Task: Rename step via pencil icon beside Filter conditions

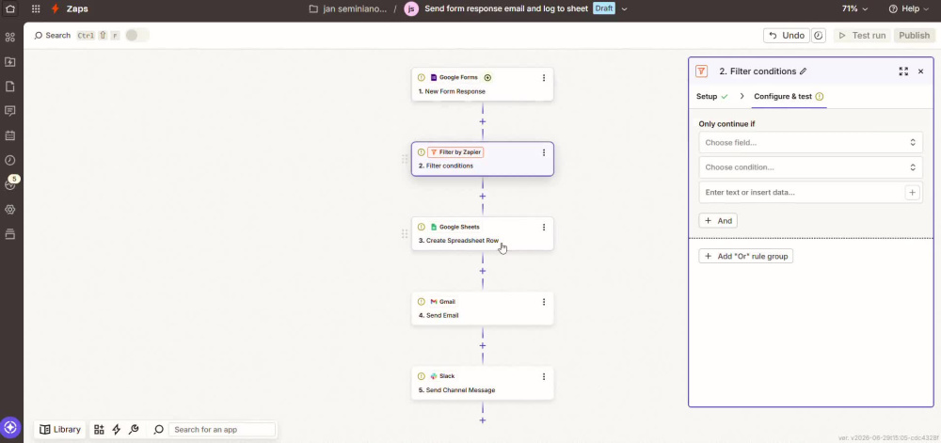Action: tap(804, 71)
